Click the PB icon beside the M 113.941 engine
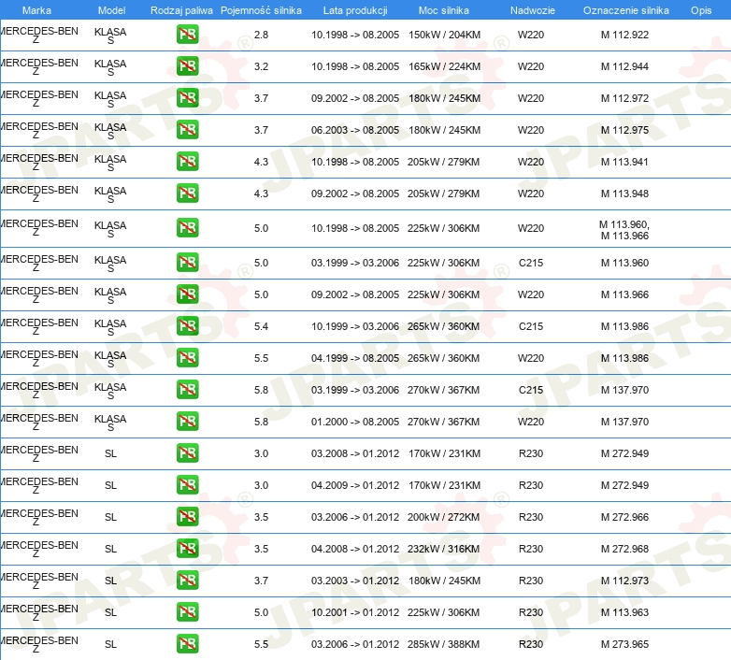731x660 pixels. point(187,162)
